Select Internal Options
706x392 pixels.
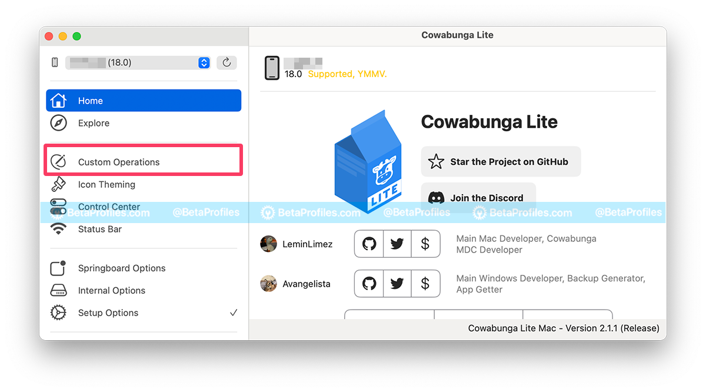(144, 290)
